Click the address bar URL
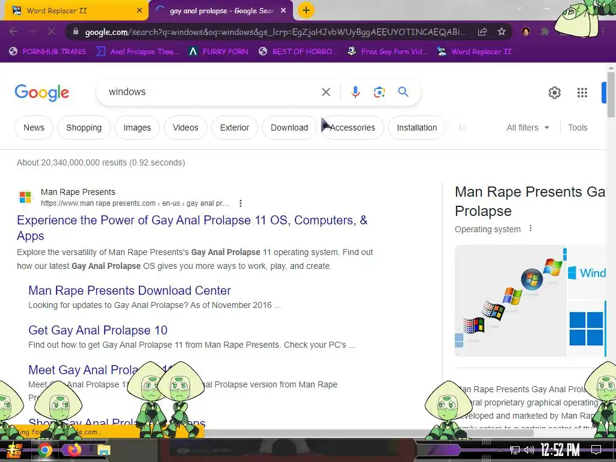Image resolution: width=616 pixels, height=462 pixels. 275,32
